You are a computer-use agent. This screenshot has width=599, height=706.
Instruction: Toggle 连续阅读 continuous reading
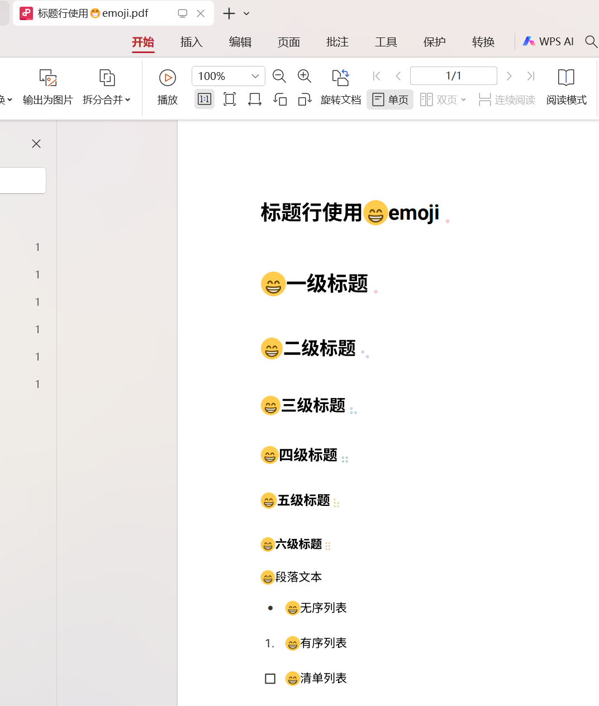pyautogui.click(x=507, y=99)
